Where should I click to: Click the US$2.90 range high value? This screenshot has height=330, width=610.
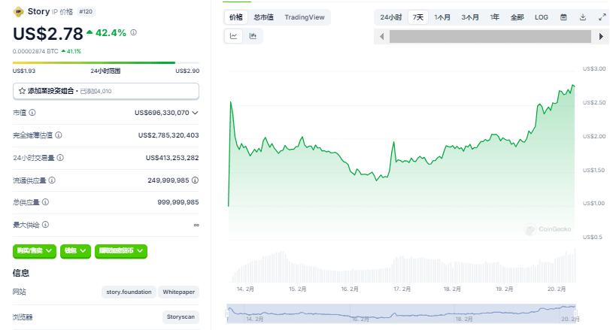[x=187, y=71]
